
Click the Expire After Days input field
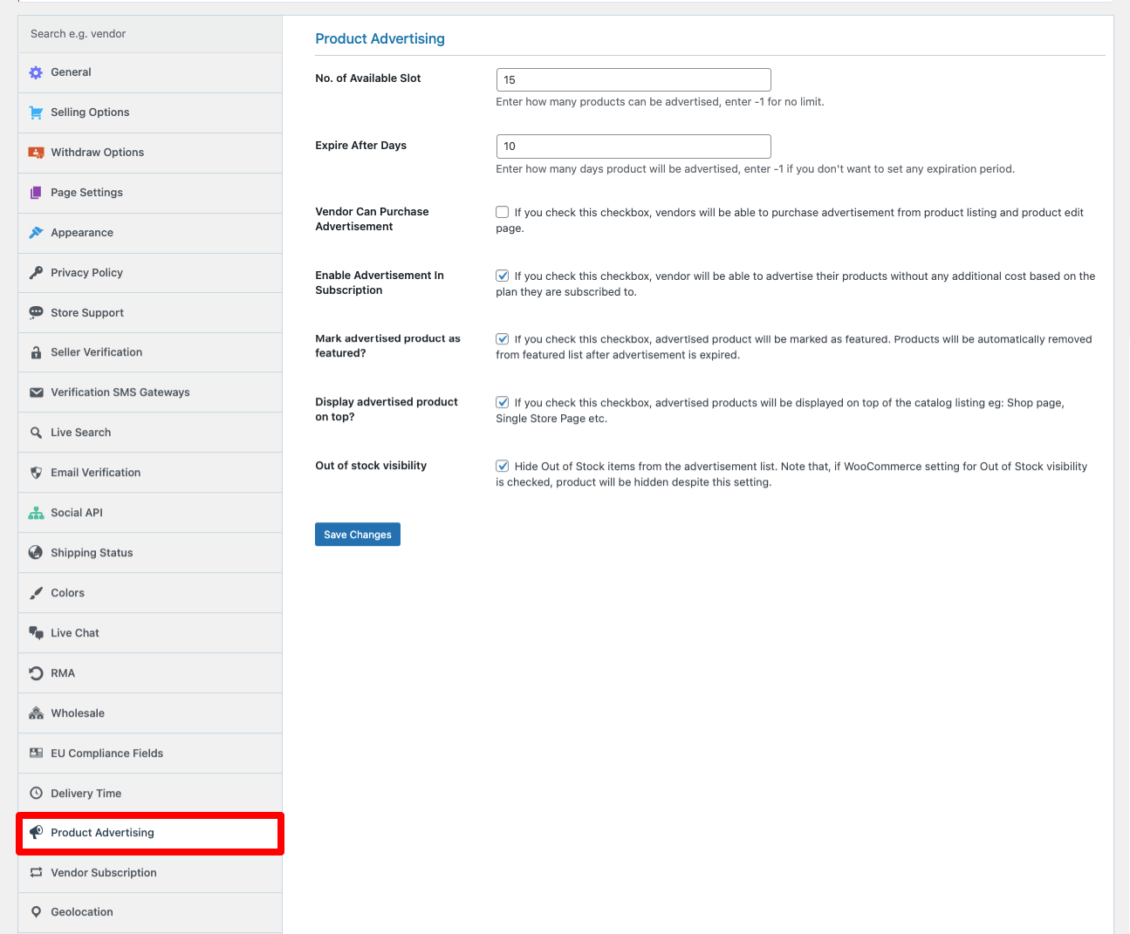[x=633, y=146]
